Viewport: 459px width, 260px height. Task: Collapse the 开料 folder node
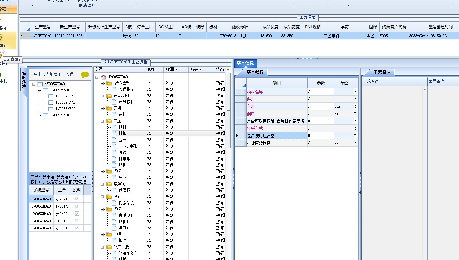(103, 108)
